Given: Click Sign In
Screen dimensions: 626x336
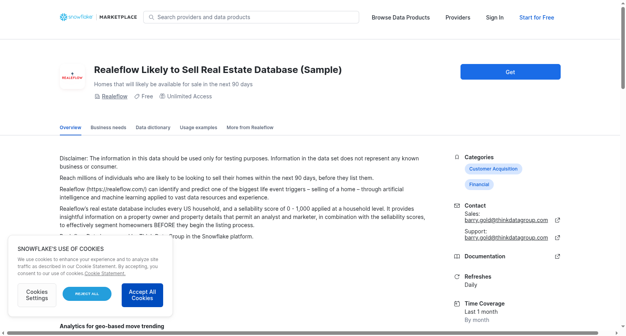Looking at the screenshot, I should pyautogui.click(x=495, y=18).
